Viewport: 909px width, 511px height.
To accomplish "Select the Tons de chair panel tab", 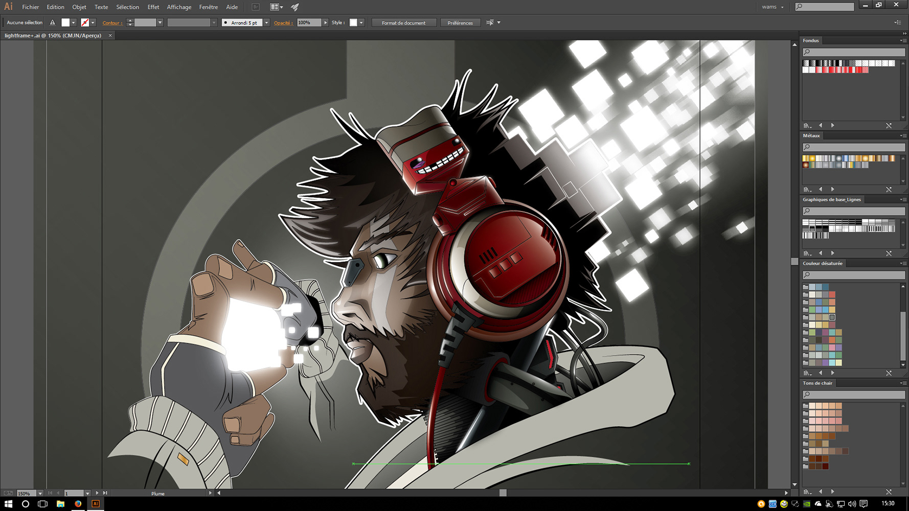I will pos(817,383).
